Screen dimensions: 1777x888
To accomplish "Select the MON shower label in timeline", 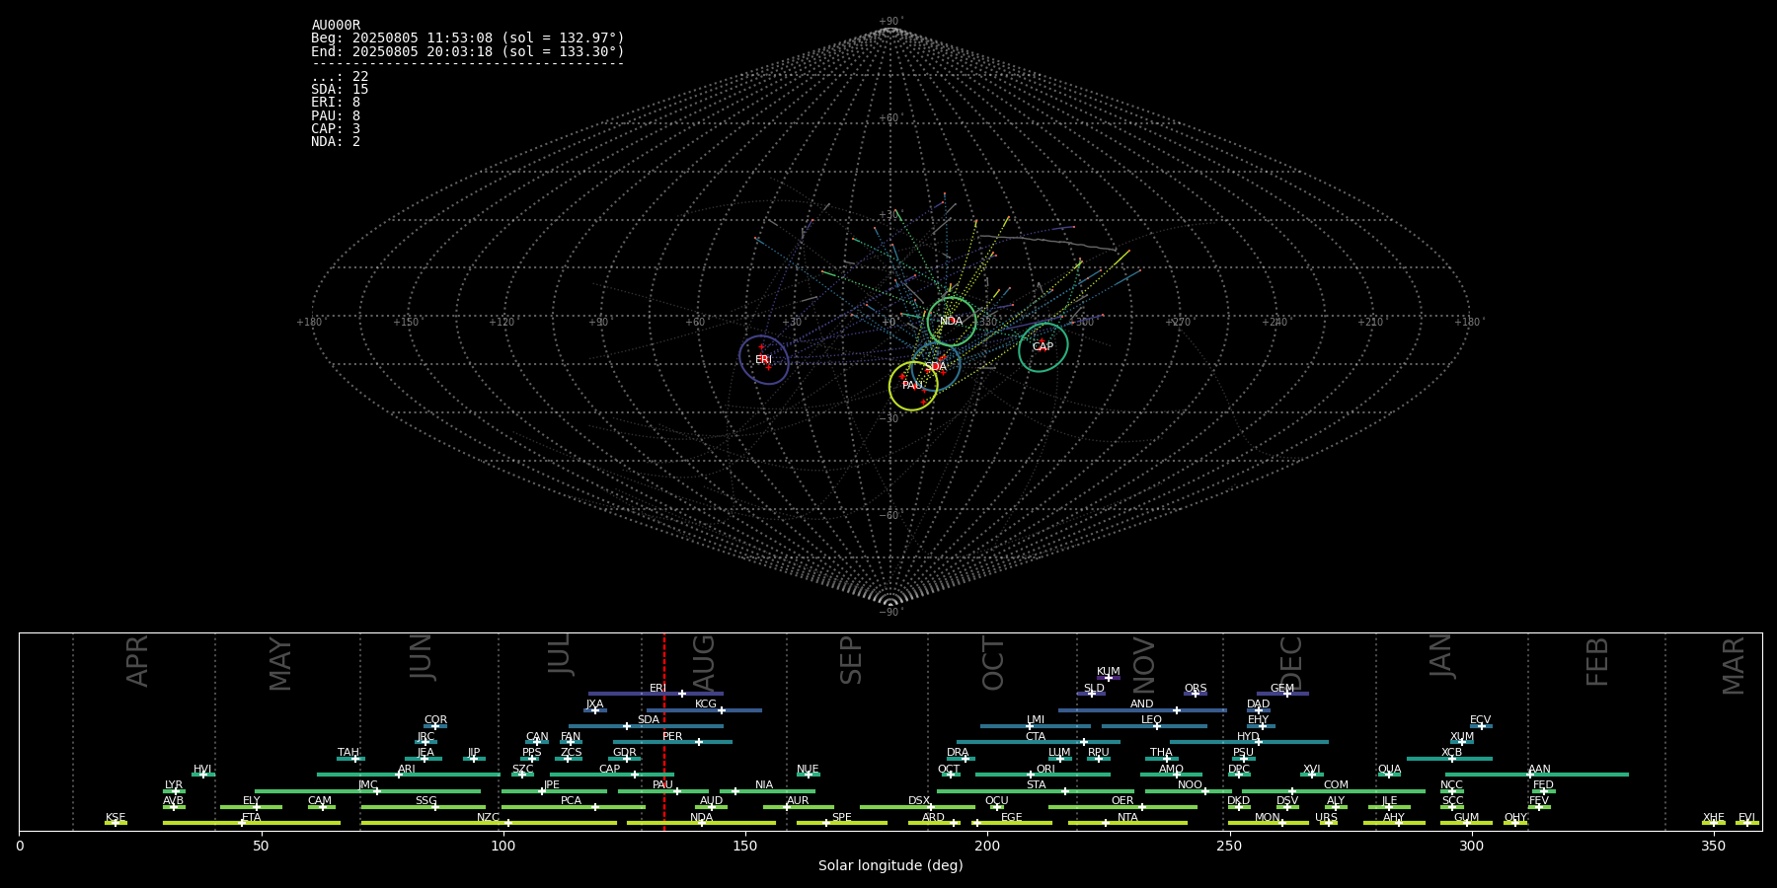I will coord(1268,818).
